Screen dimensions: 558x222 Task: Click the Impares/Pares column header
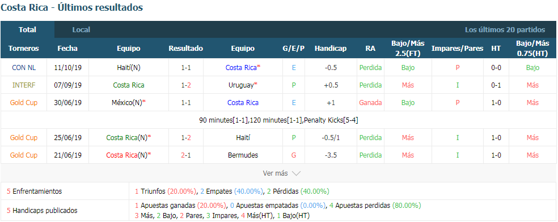coord(457,49)
